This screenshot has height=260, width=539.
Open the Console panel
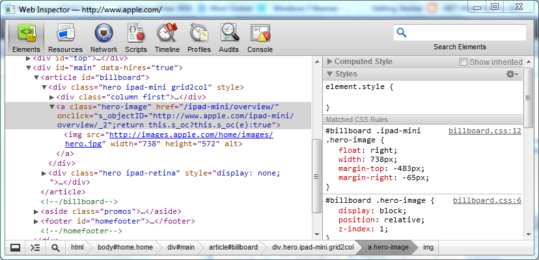click(260, 38)
